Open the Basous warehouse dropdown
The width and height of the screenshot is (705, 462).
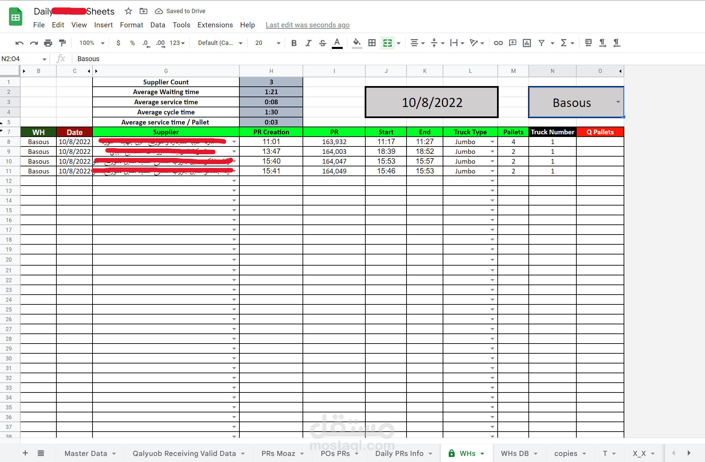pyautogui.click(x=618, y=102)
